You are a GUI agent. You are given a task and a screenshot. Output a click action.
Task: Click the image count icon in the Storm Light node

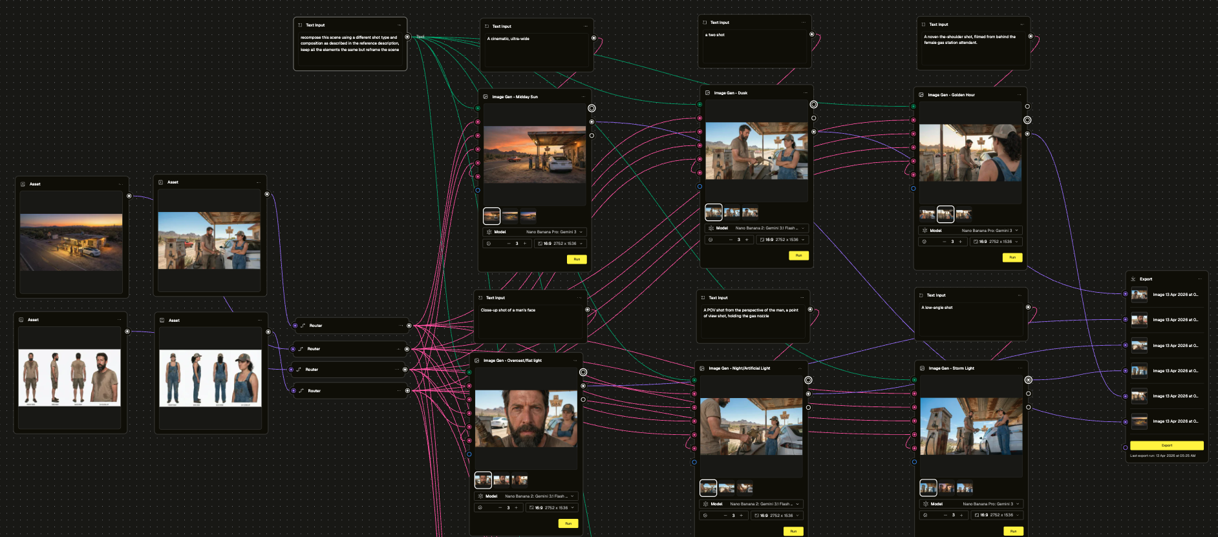click(925, 515)
